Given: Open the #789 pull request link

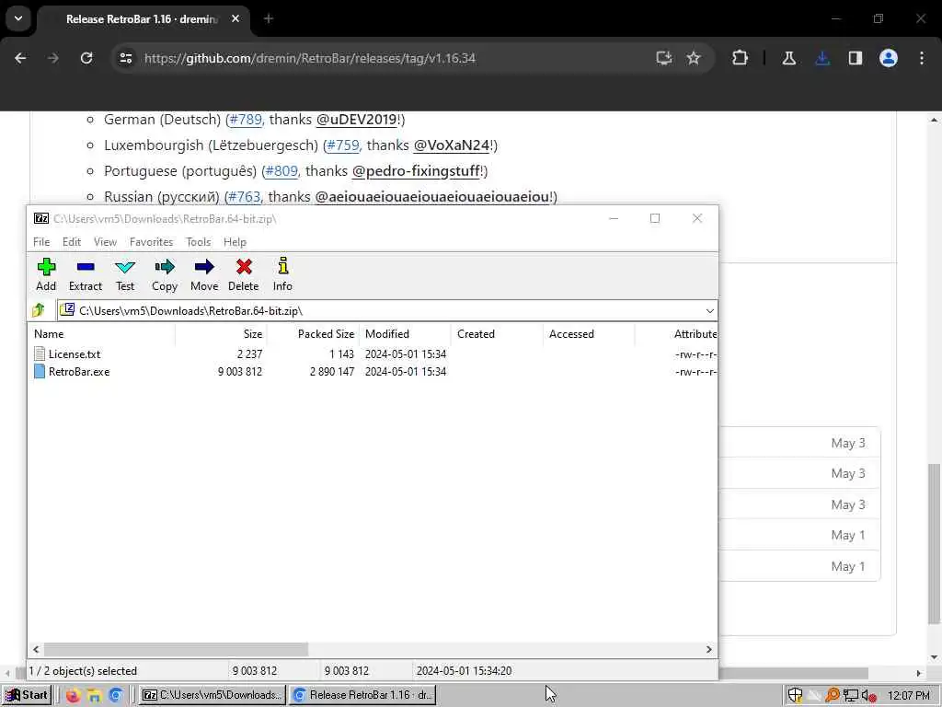Looking at the screenshot, I should tap(246, 119).
